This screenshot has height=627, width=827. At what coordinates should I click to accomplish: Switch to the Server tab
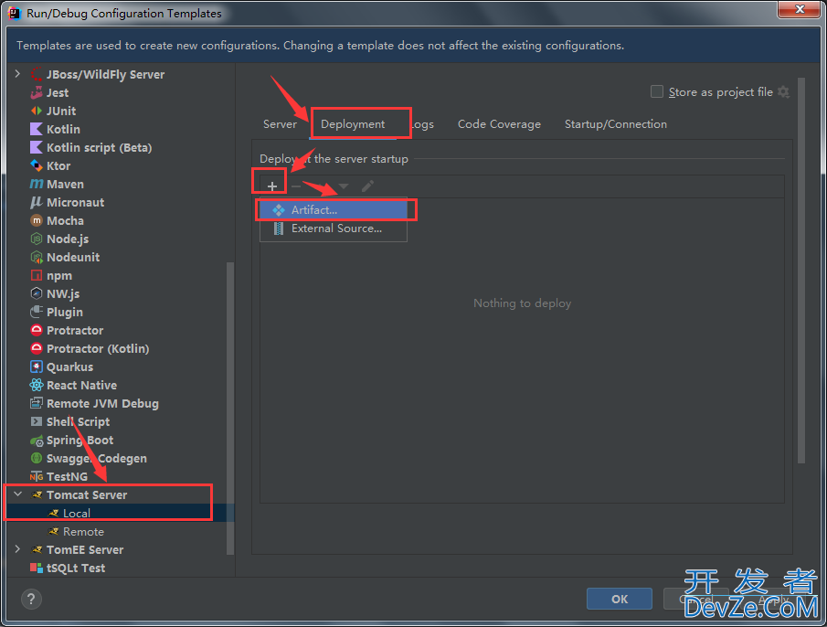pos(280,124)
